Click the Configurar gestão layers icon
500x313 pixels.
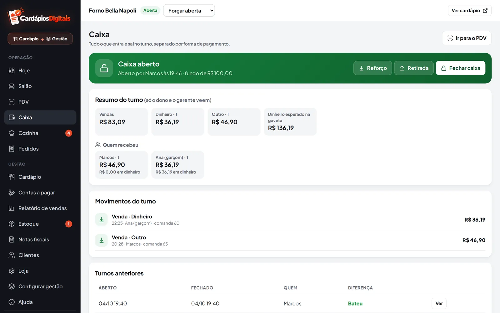(x=12, y=286)
